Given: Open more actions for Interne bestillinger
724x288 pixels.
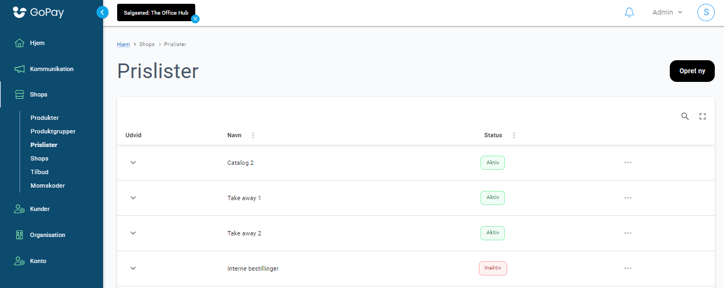Looking at the screenshot, I should coord(627,268).
